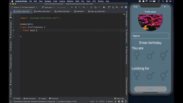
Task: Open the Layout Captures side panel
Action: click(x=11, y=61)
